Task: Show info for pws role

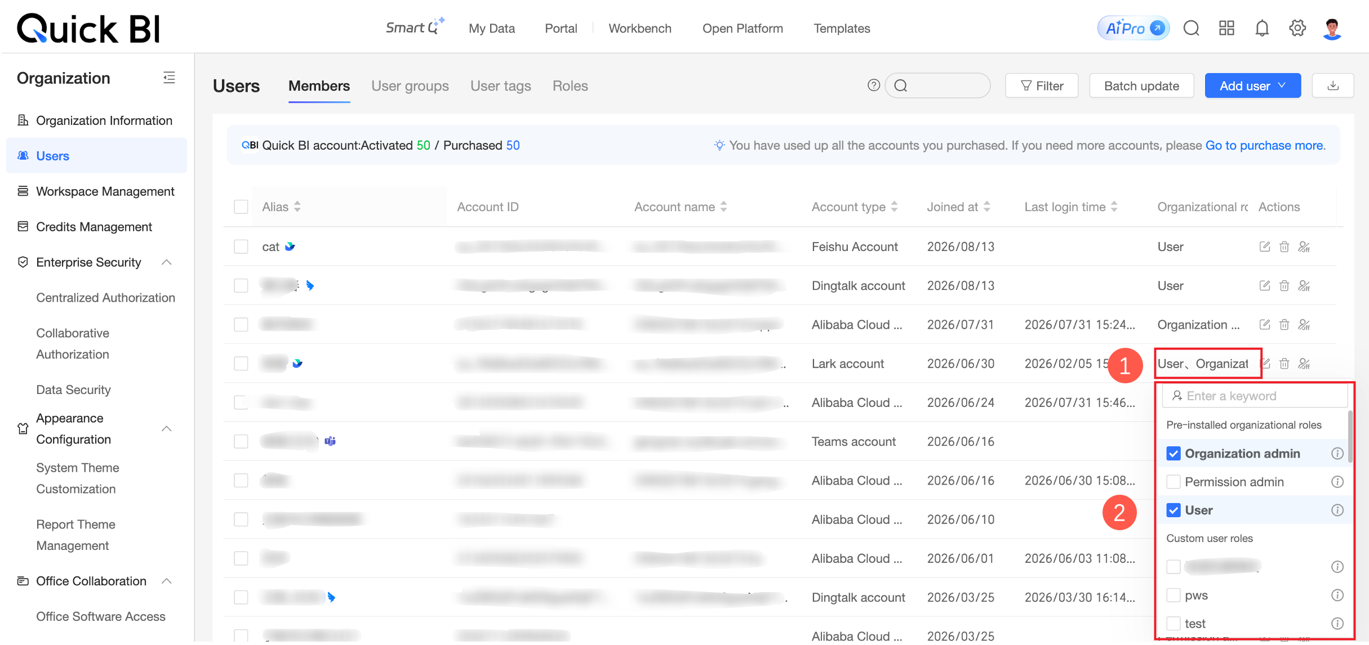Action: pos(1337,595)
